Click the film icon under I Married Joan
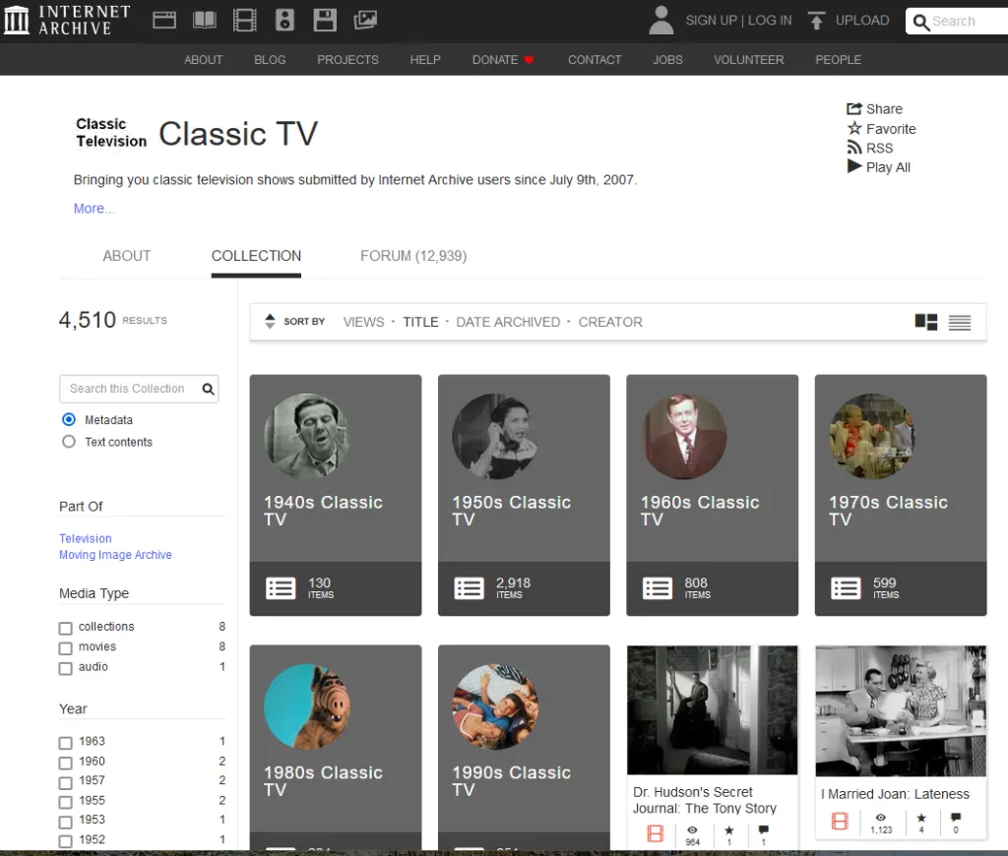 (x=840, y=822)
